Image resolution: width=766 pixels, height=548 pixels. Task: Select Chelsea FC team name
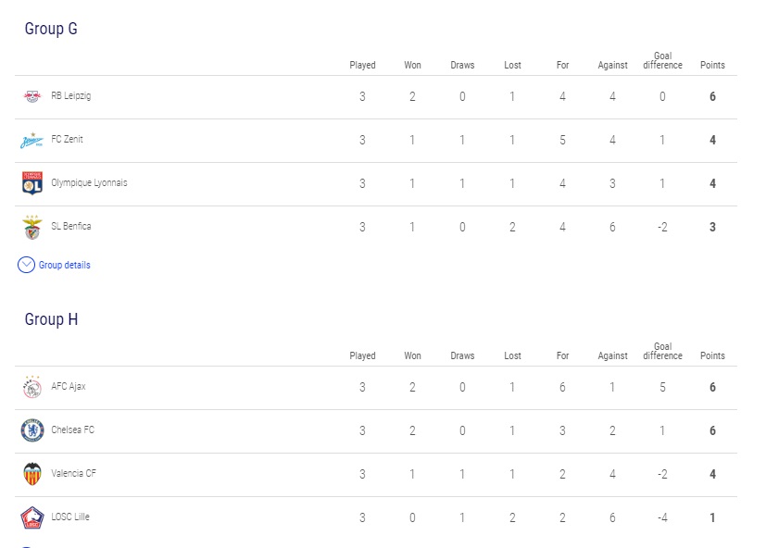[x=73, y=430]
